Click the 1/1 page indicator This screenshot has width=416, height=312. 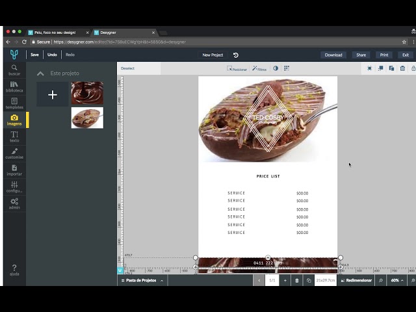[272, 280]
